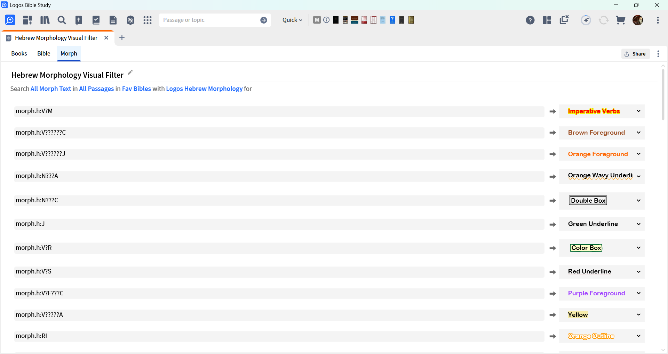The image size is (668, 354).
Task: Click the Share button
Action: [x=635, y=54]
